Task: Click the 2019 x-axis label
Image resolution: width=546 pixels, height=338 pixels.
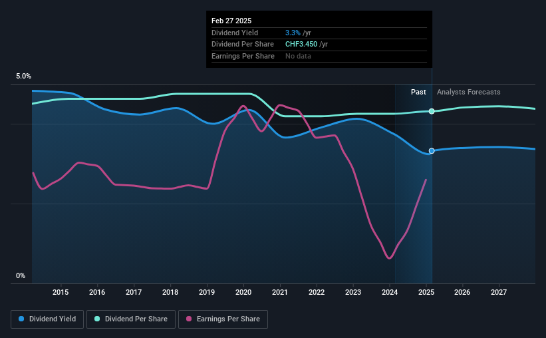Action: (207, 292)
